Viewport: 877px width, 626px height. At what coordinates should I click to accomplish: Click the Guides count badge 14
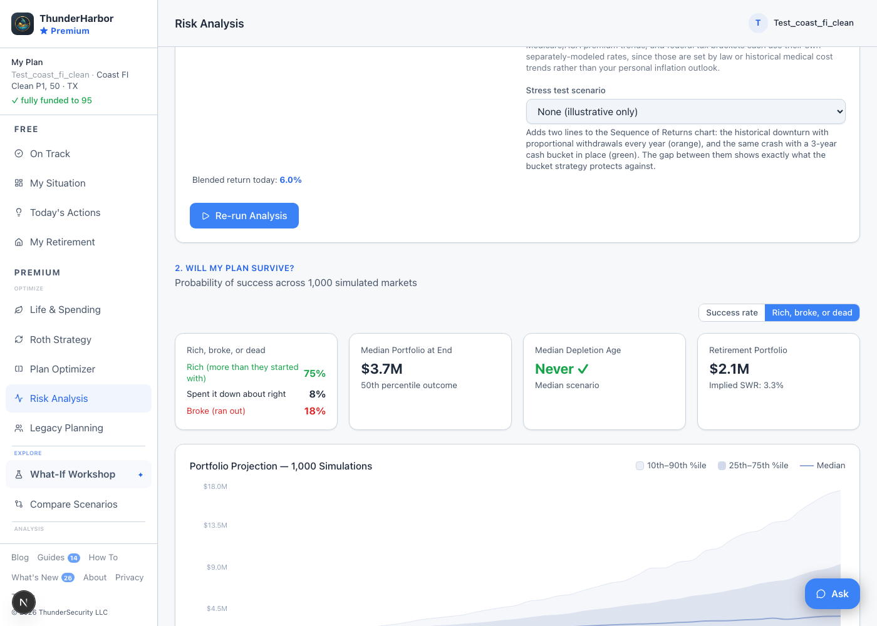74,558
